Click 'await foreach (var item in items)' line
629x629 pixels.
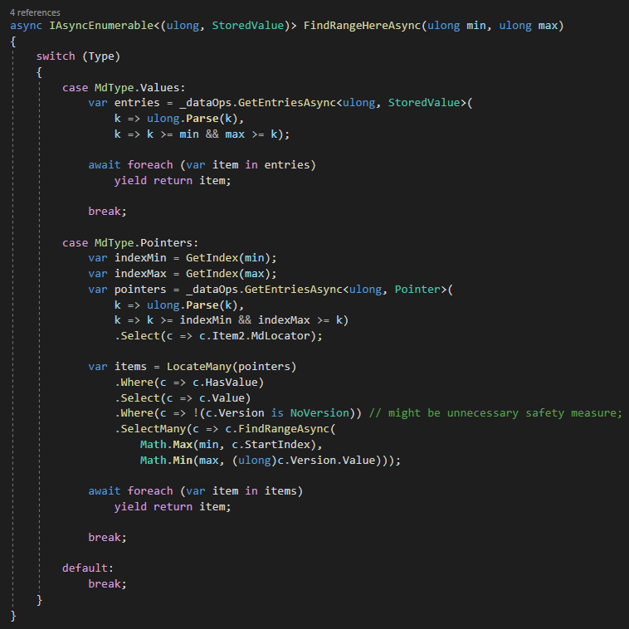195,491
